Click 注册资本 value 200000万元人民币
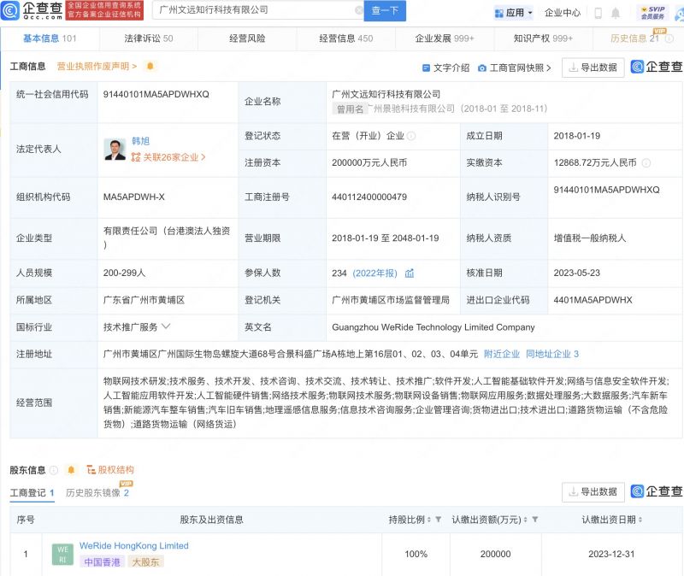The image size is (684, 576). coord(369,163)
